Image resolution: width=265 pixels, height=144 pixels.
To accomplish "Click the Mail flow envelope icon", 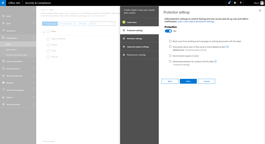I will (3, 83).
